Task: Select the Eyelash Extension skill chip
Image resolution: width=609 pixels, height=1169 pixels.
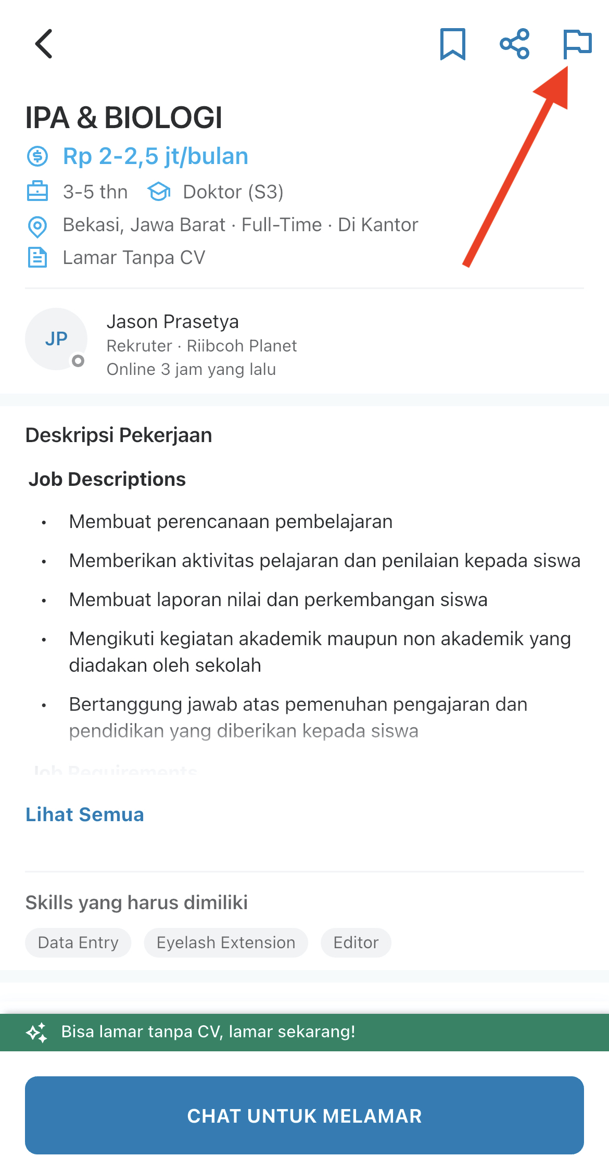Action: 226,942
